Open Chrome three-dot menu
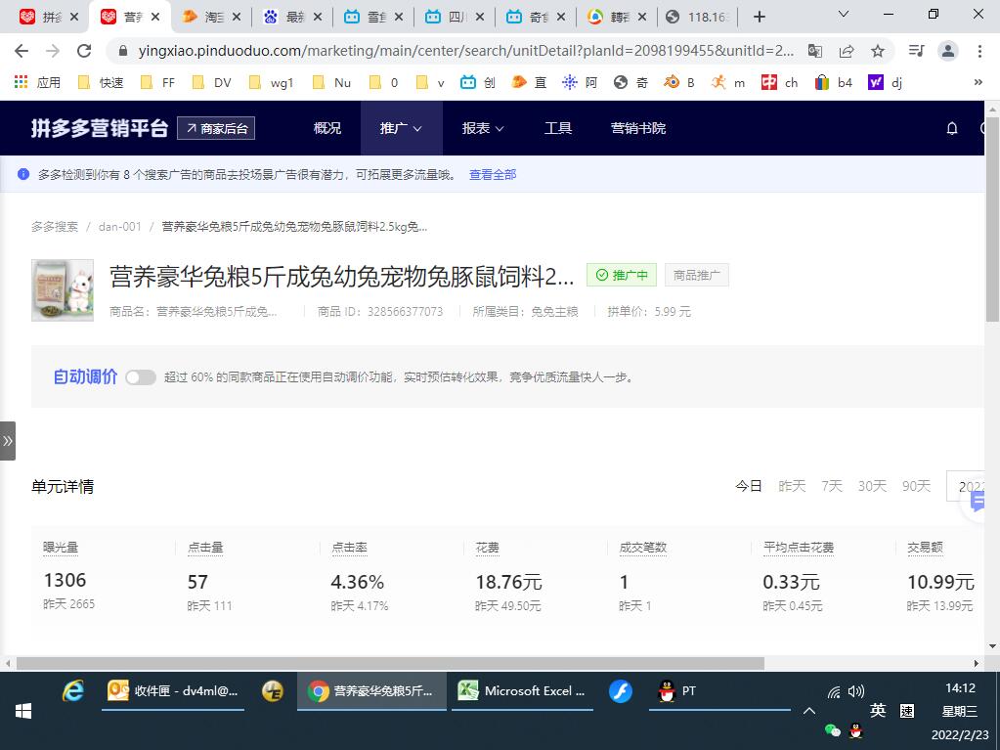This screenshot has width=1000, height=750. point(979,51)
